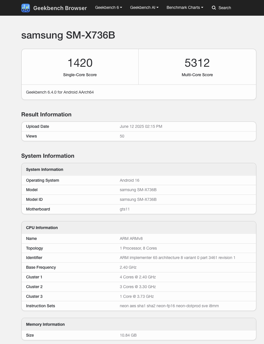The height and width of the screenshot is (344, 264).
Task: Click the Geekbench logo icon
Action: pyautogui.click(x=26, y=8)
